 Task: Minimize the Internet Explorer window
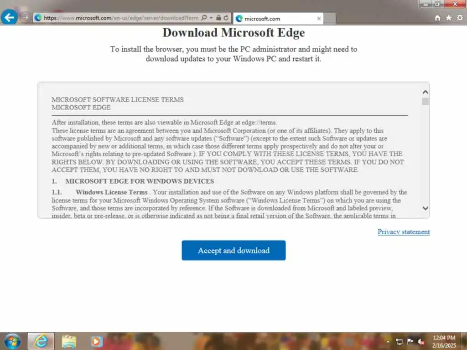pyautogui.click(x=426, y=4)
